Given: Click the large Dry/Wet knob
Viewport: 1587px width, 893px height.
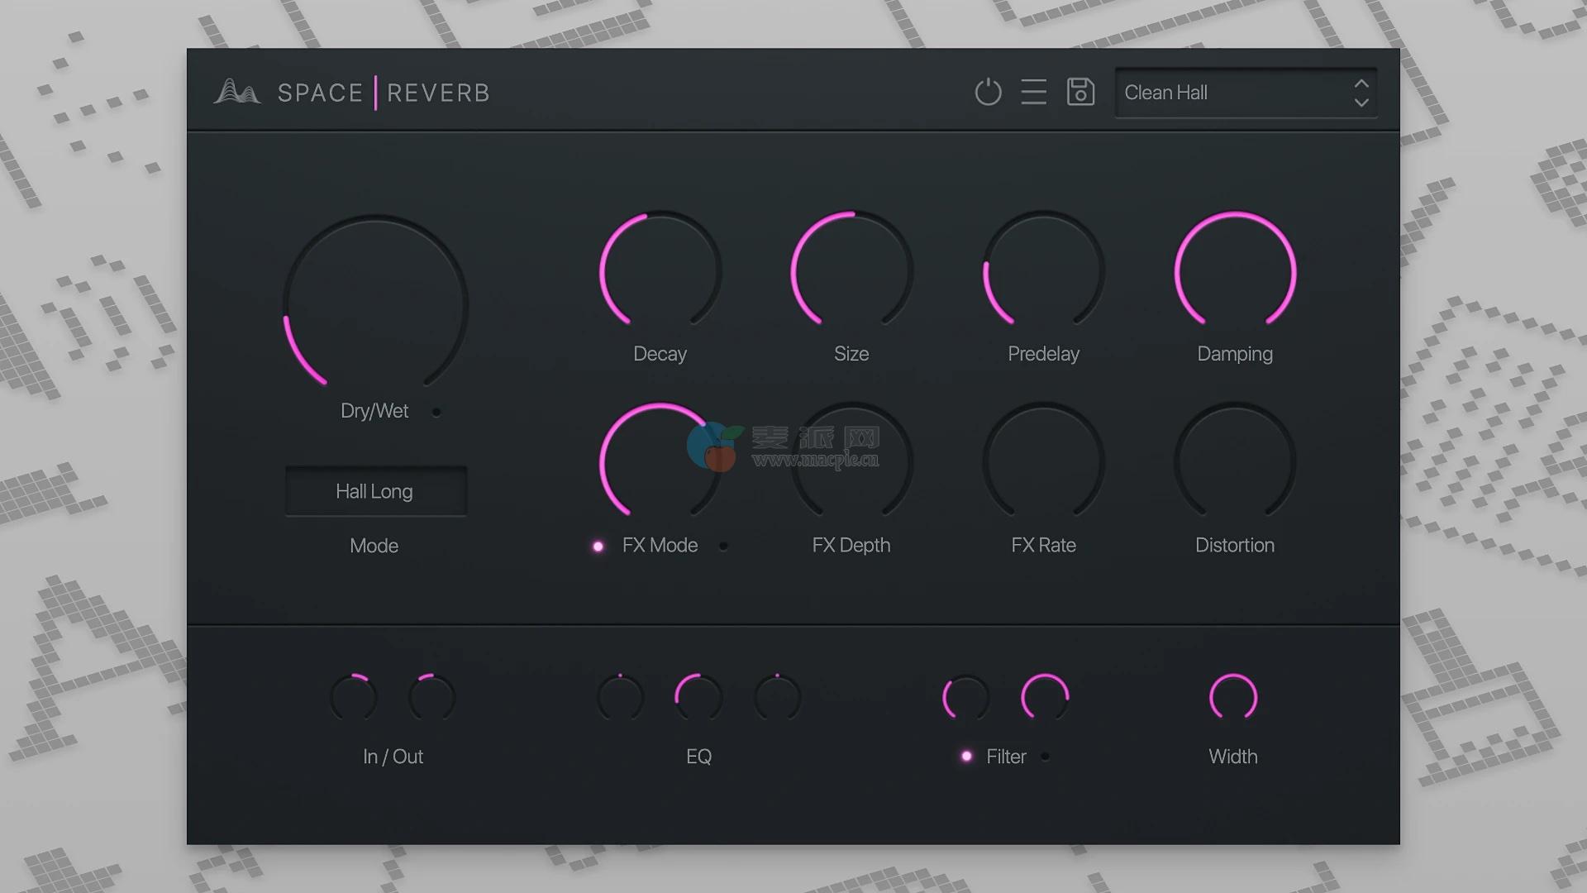Looking at the screenshot, I should 376,306.
